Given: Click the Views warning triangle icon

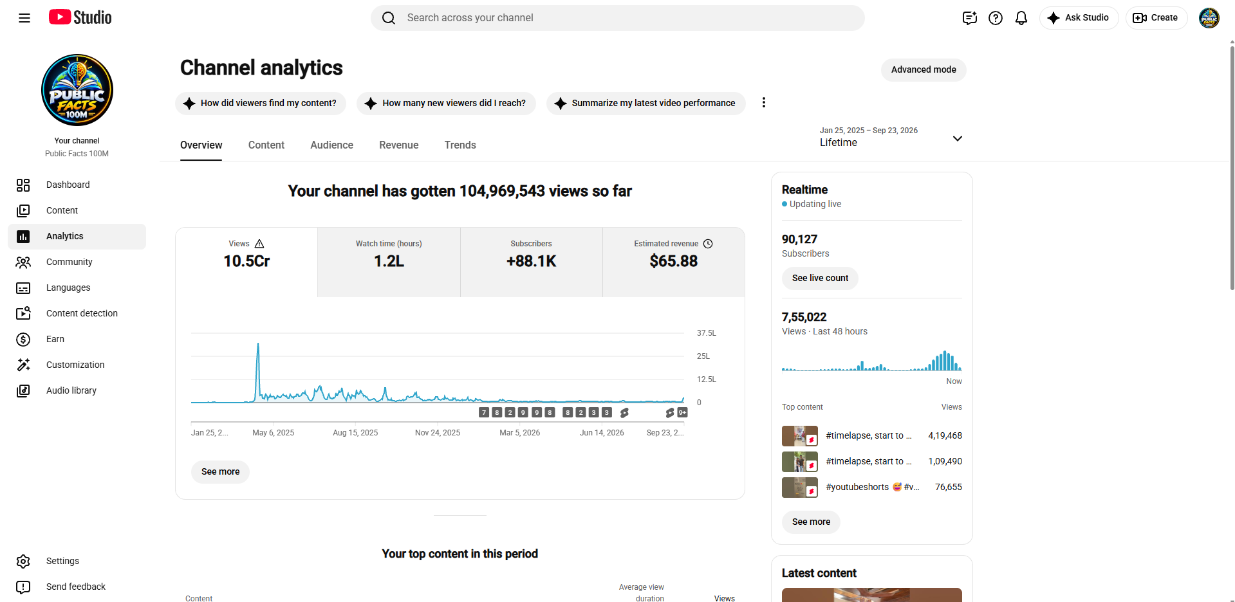Looking at the screenshot, I should click(259, 244).
